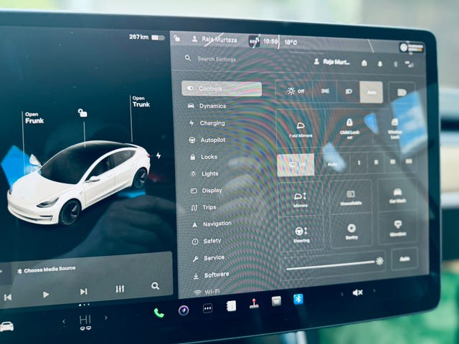Open the Locks menu
Screen dimensions: 459x344
click(204, 157)
